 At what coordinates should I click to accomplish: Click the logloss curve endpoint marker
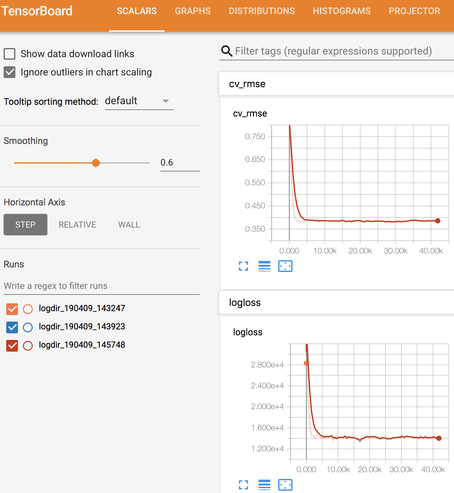(439, 438)
